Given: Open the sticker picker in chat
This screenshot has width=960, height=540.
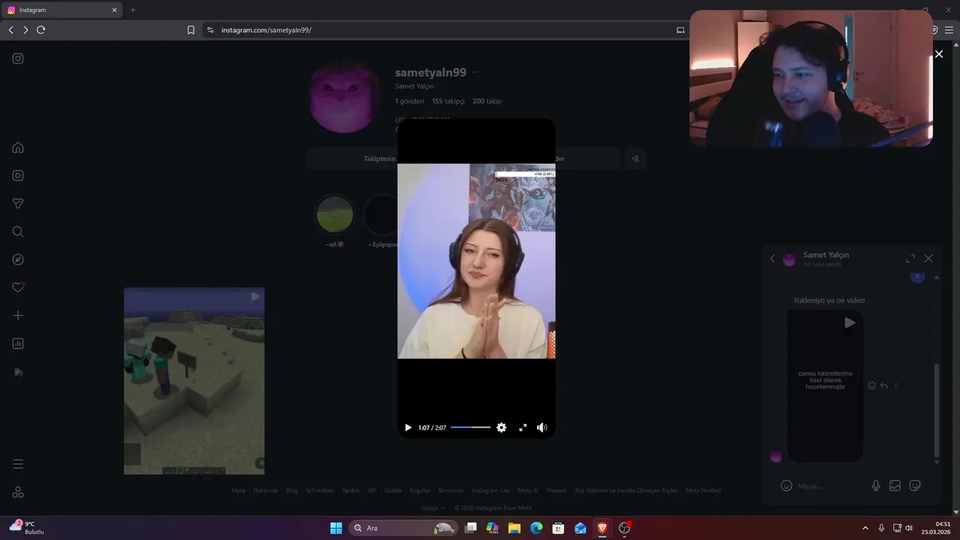Looking at the screenshot, I should point(915,486).
